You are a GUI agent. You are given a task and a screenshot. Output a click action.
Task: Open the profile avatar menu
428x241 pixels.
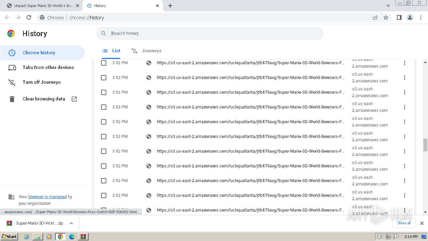pyautogui.click(x=410, y=17)
